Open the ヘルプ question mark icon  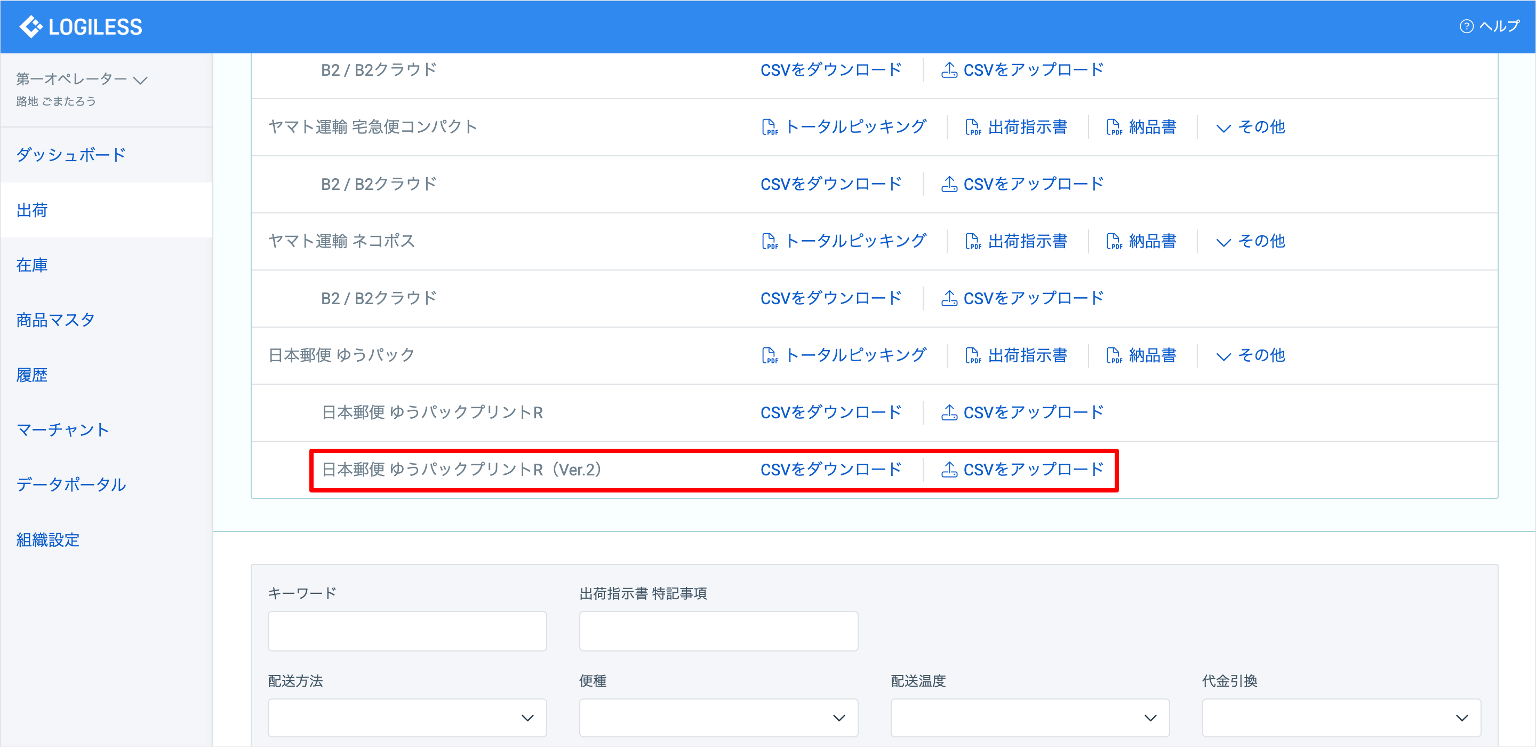[1466, 26]
